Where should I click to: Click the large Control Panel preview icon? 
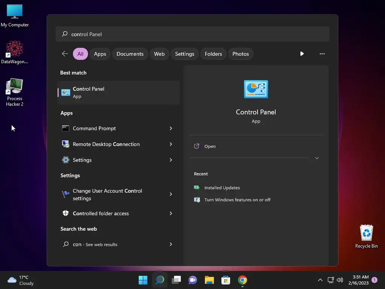click(x=256, y=89)
